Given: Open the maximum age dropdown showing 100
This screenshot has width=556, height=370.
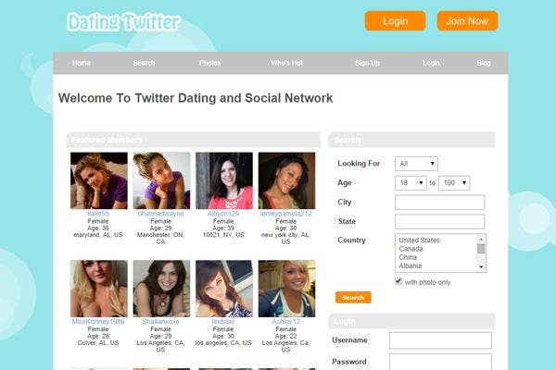Looking at the screenshot, I should (x=454, y=183).
